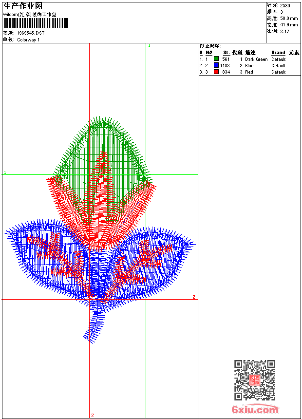Image resolution: width=302 pixels, height=419 pixels.
Task: Click the height value '50.0 mm'
Action: click(289, 19)
